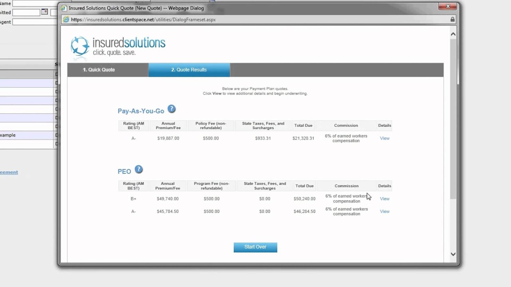Switch to the 1. Quick Quote tab
This screenshot has width=511, height=287.
point(99,70)
